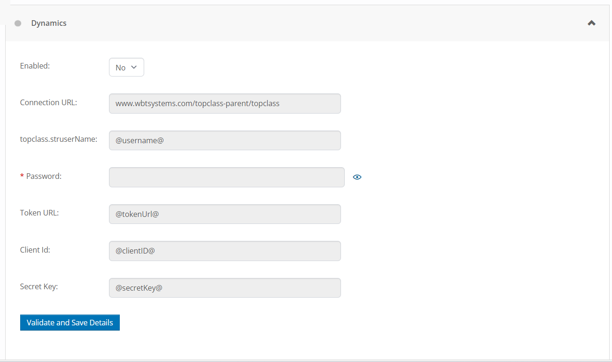Screen dimensions: 612x362
Task: Click the "Token URL:" label
Action: tap(39, 213)
